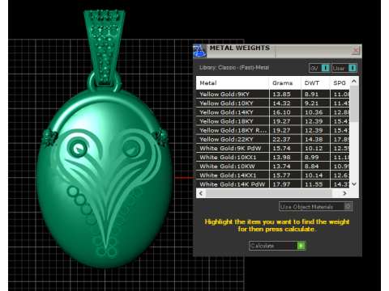The height and width of the screenshot is (291, 389).
Task: Sort by the Metal column header
Action: click(233, 83)
